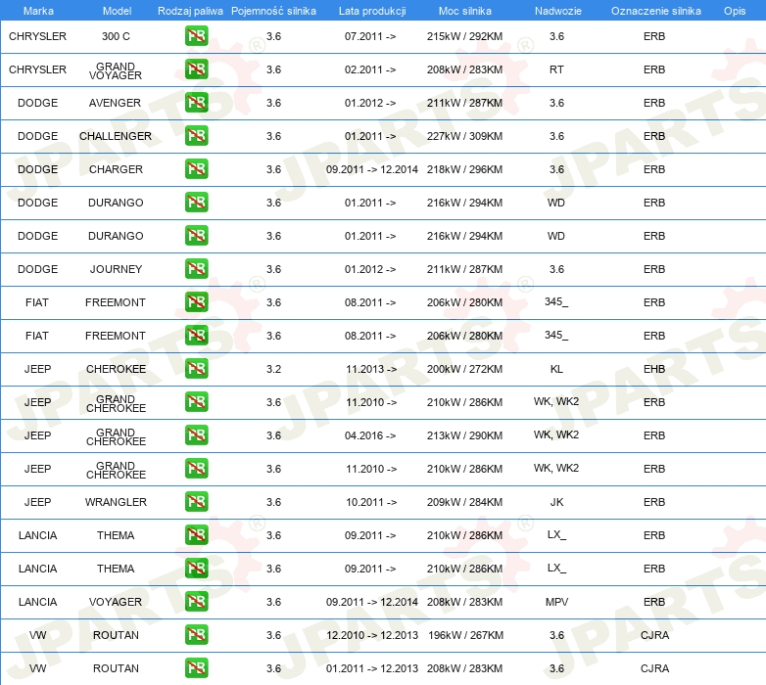This screenshot has height=685, width=766.
Task: Select the GRAND VOYAGER model cell
Action: 116,70
